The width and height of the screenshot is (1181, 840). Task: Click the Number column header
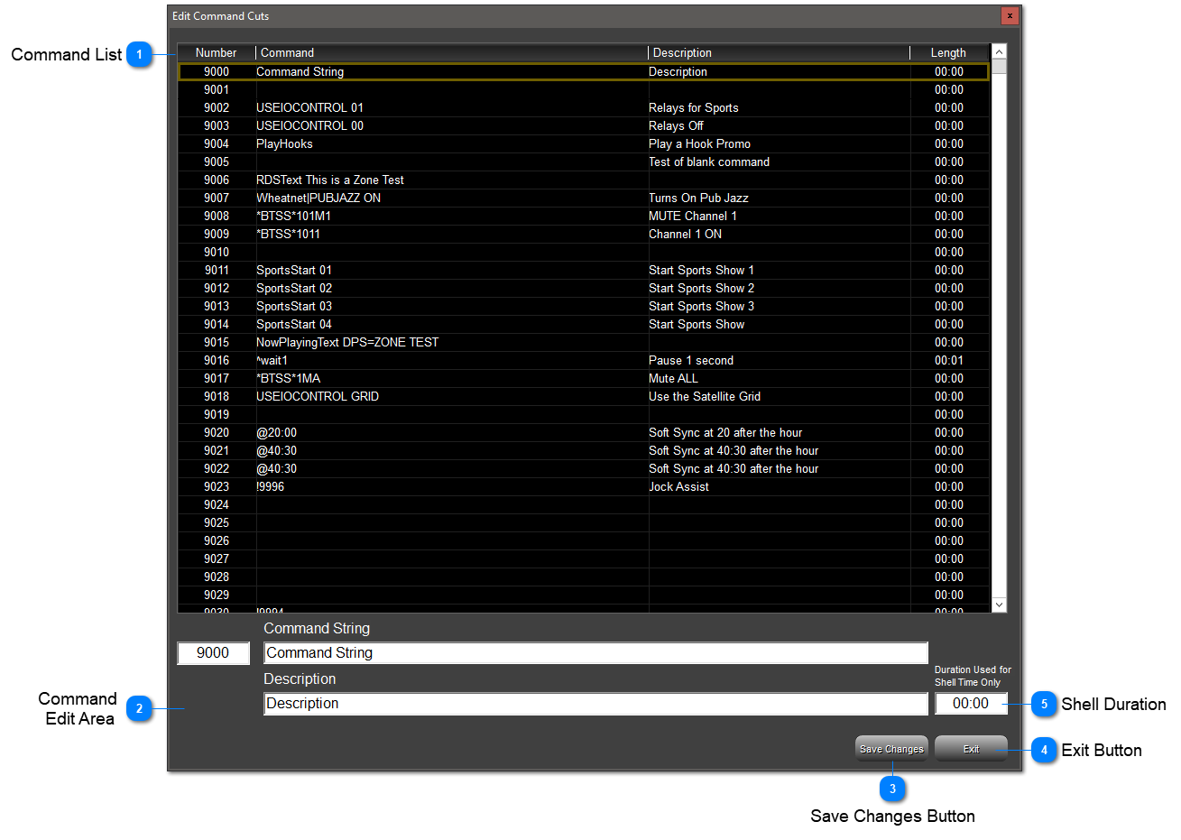(217, 53)
